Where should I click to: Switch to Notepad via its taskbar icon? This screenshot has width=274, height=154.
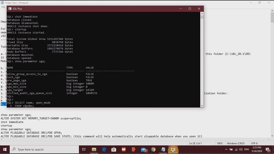pyautogui.click(x=163, y=149)
